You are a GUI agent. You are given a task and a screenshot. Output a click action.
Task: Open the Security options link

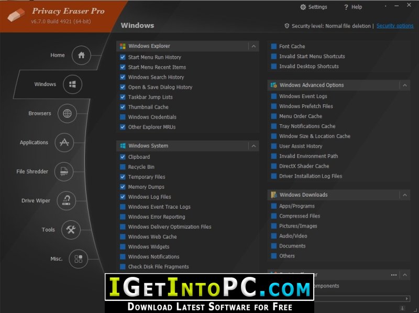[x=395, y=26]
